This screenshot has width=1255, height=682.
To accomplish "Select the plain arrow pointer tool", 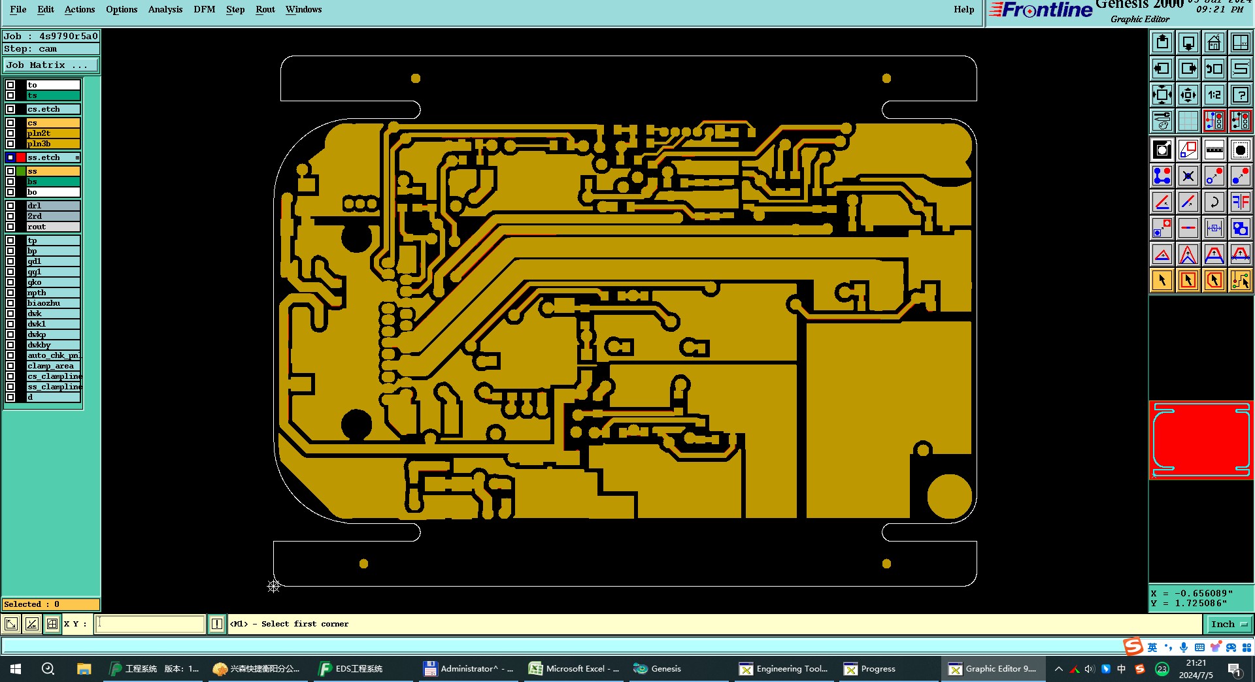I will (1162, 280).
